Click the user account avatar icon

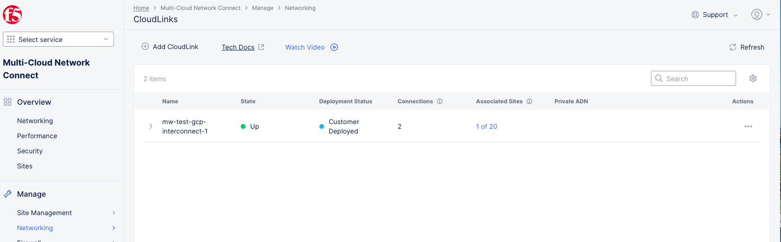pos(756,15)
